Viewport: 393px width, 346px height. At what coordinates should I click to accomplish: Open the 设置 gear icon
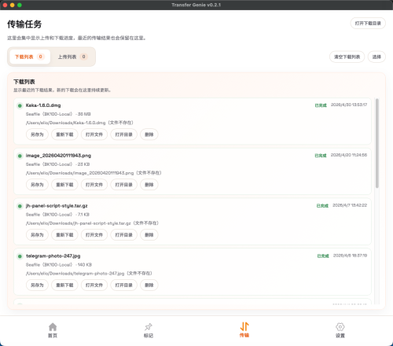(x=340, y=327)
